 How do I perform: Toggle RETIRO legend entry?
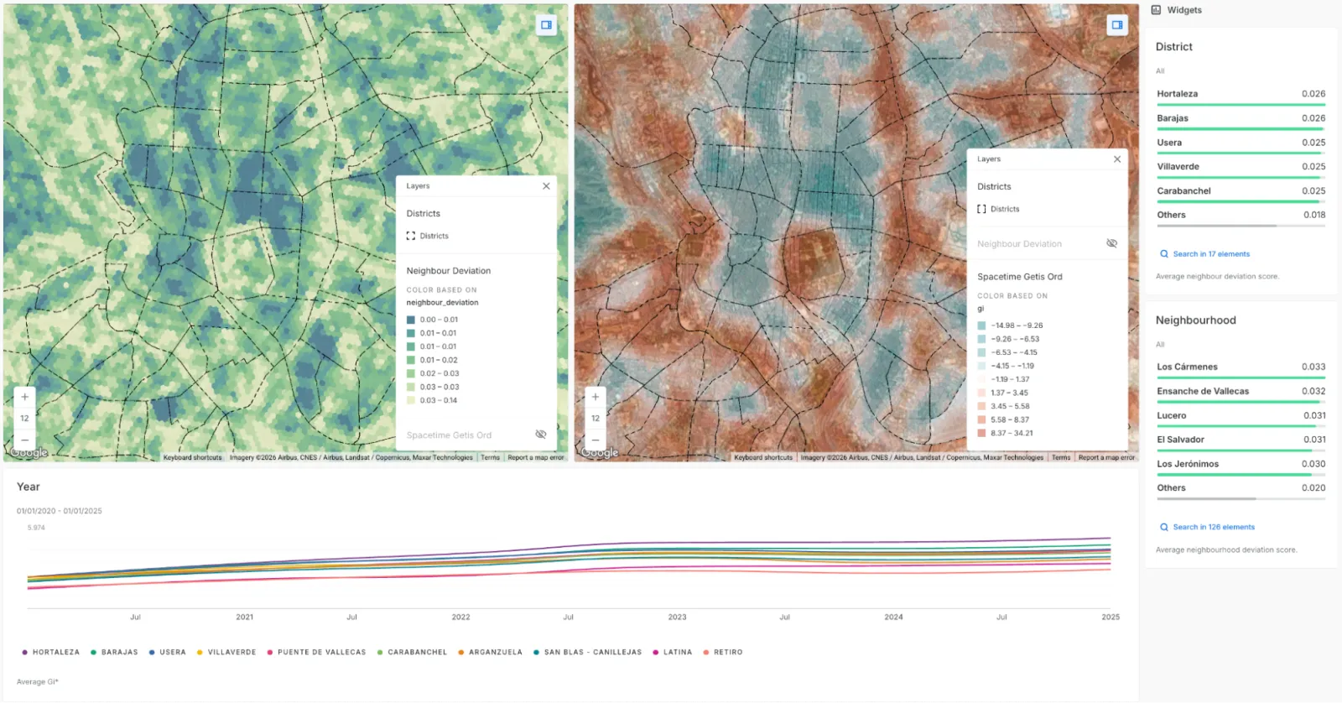point(723,652)
